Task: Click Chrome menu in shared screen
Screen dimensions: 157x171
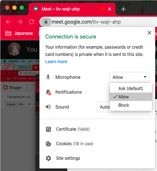Action: (13, 61)
